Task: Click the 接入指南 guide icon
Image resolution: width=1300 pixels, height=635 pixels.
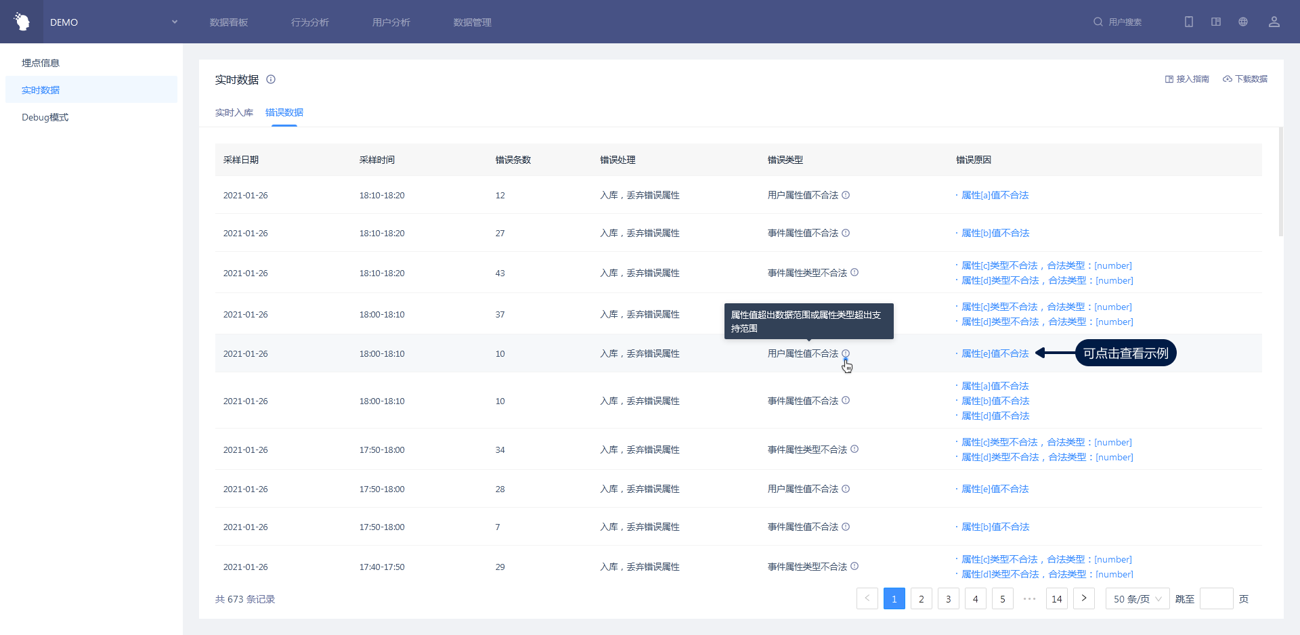Action: click(x=1169, y=79)
